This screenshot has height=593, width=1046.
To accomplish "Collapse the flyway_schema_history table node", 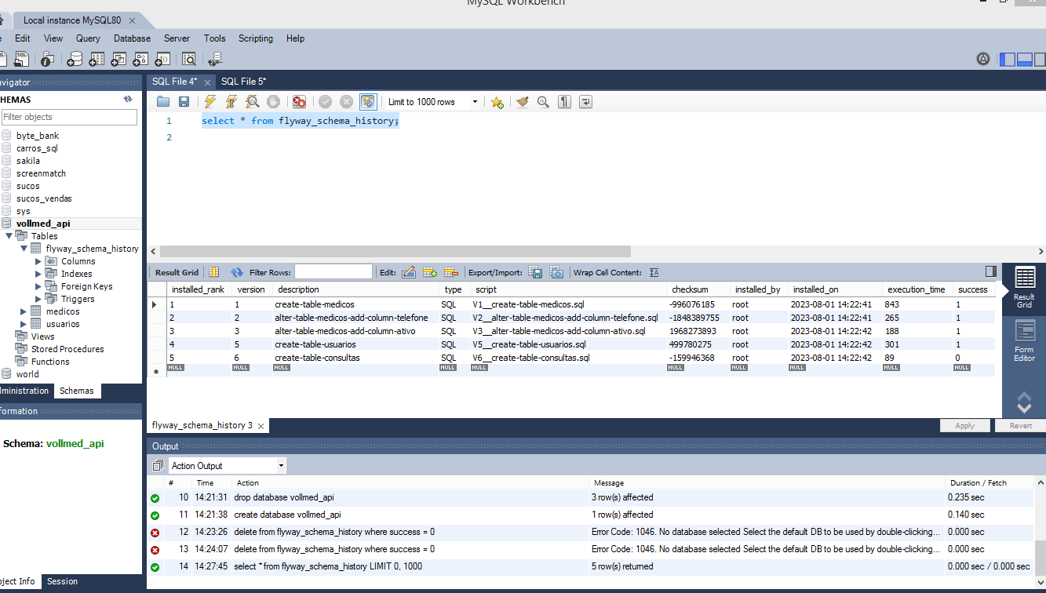I will tap(24, 249).
